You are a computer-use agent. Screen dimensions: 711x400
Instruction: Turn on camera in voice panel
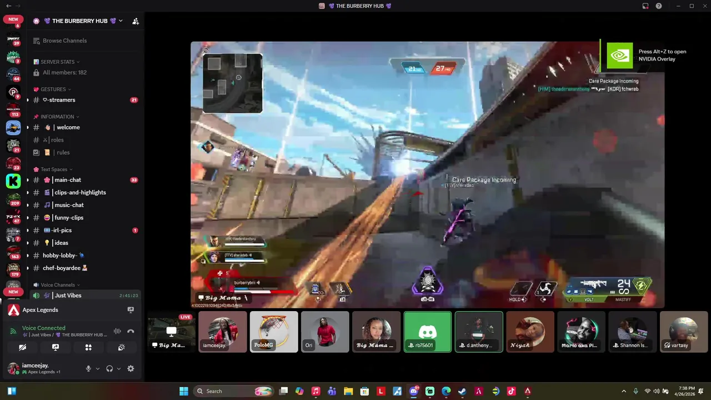(22, 347)
